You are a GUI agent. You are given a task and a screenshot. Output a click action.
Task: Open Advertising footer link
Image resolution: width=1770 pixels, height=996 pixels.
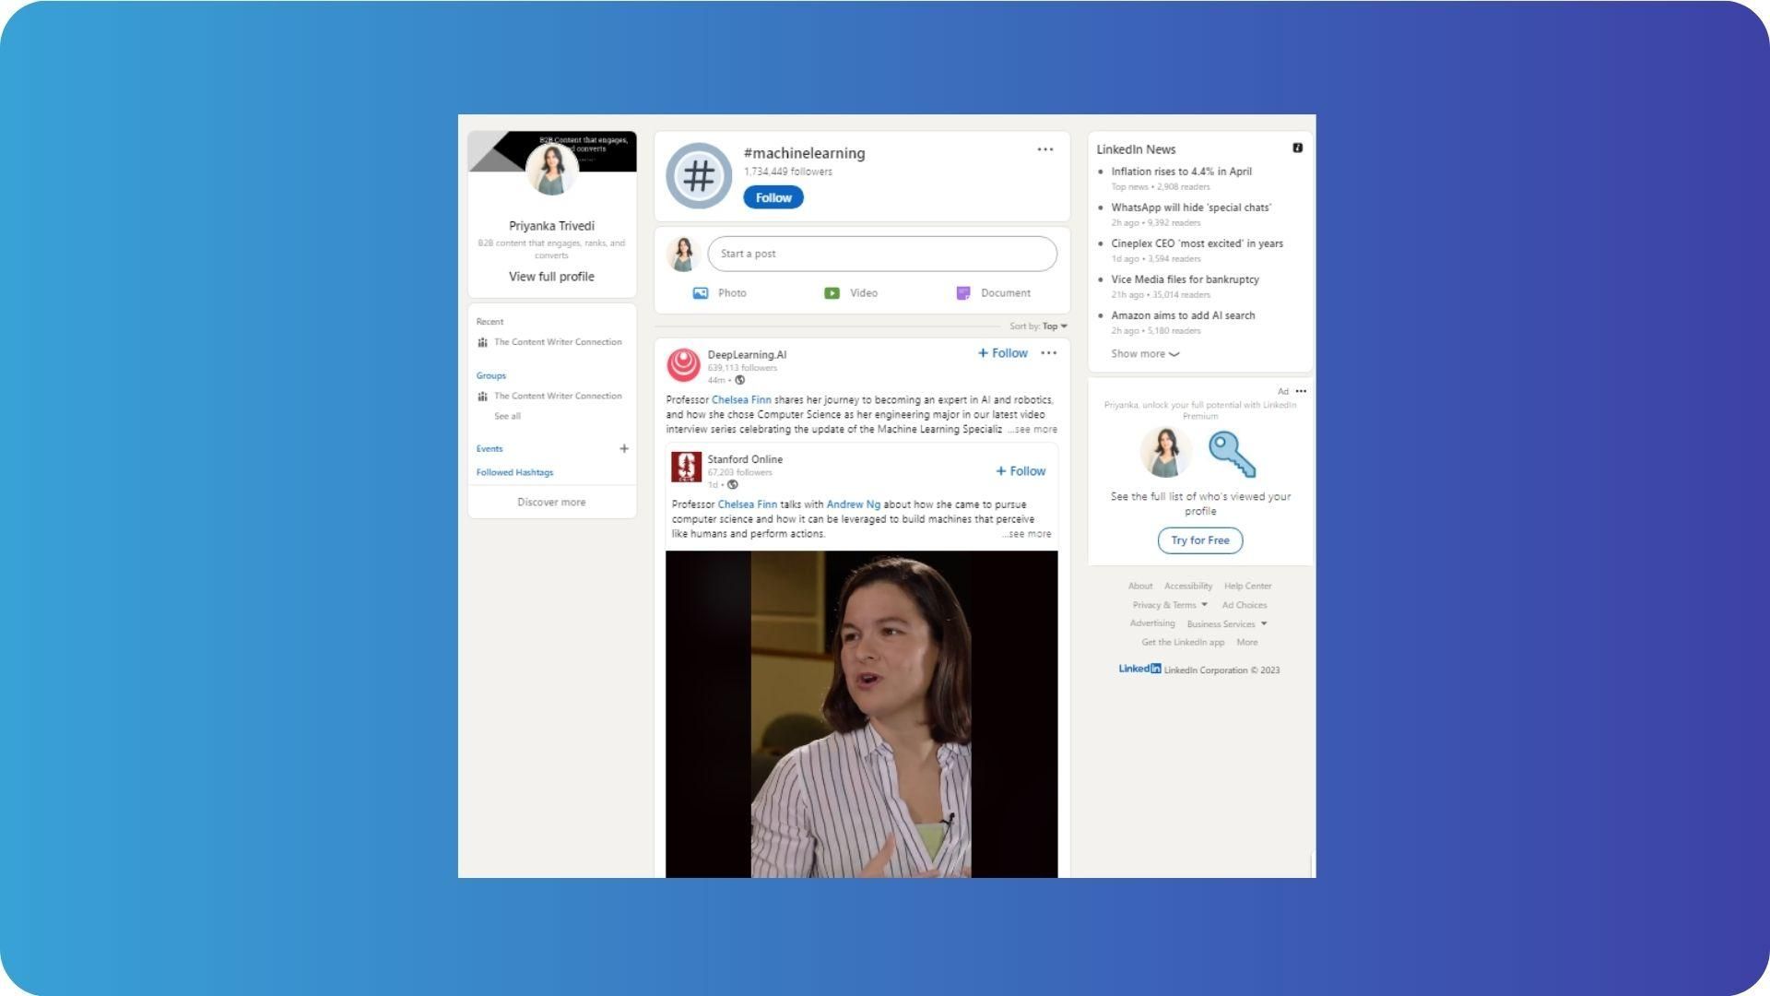tap(1152, 623)
